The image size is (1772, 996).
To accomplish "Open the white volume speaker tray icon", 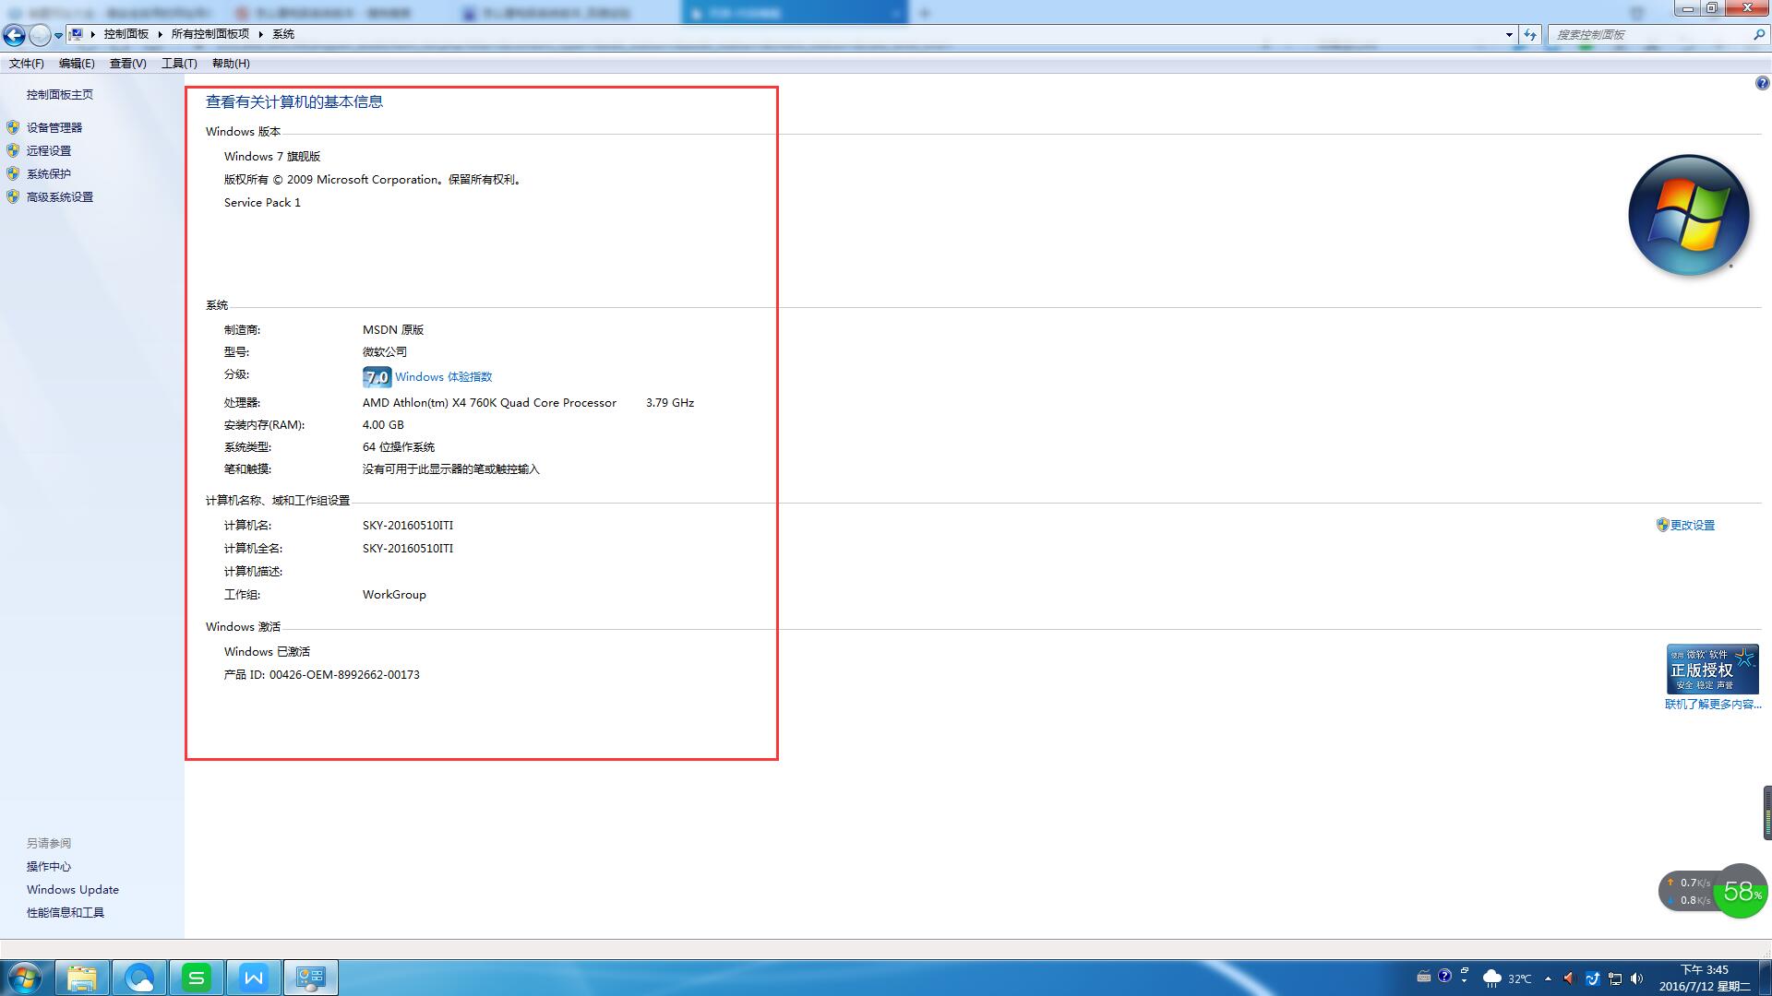I will pyautogui.click(x=1637, y=978).
